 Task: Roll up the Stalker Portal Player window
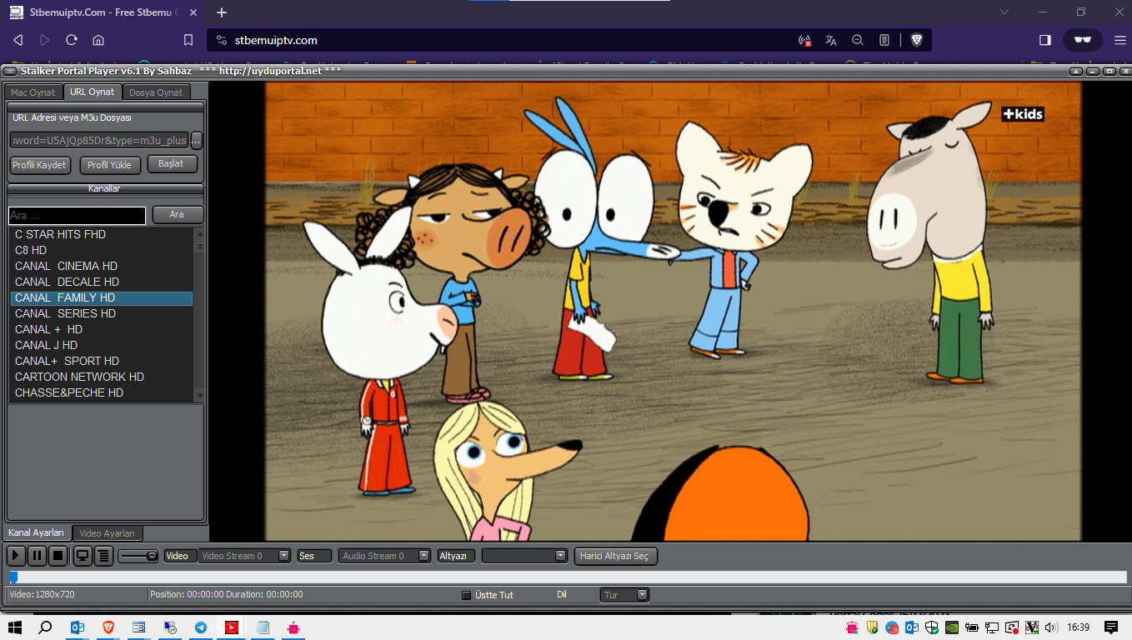coord(1077,71)
